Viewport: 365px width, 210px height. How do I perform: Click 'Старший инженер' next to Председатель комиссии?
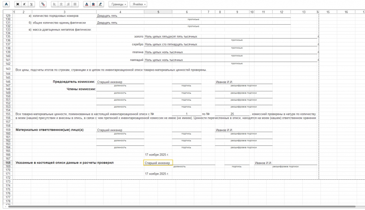[110, 82]
